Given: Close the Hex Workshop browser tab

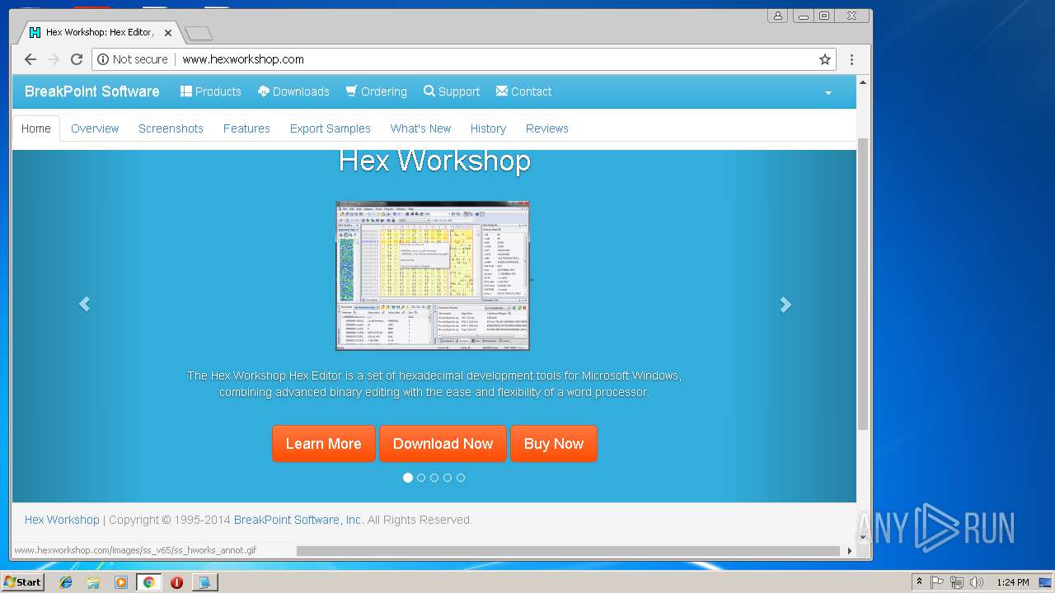Looking at the screenshot, I should [x=168, y=33].
